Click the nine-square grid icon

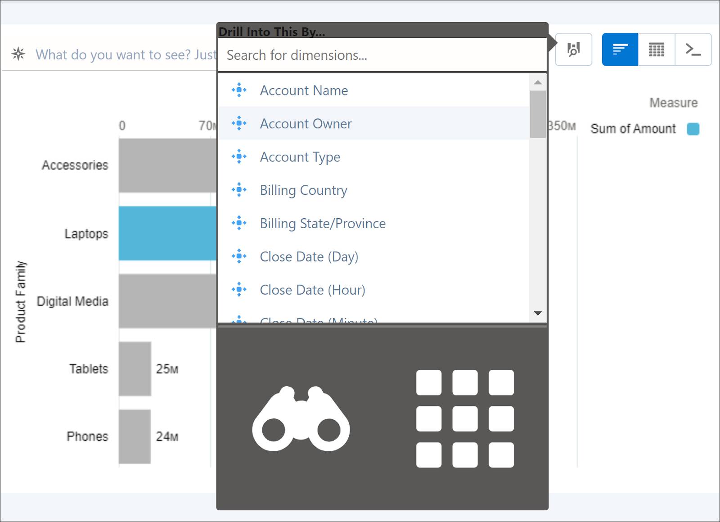[465, 418]
